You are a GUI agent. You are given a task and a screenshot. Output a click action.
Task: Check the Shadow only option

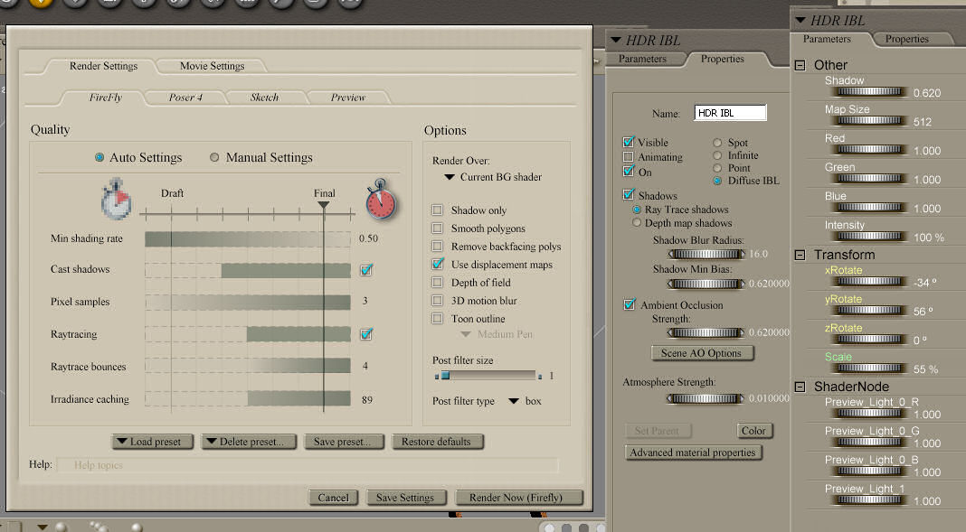(x=438, y=210)
